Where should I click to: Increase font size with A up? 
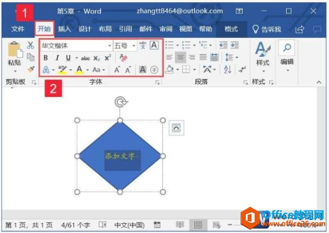pyautogui.click(x=117, y=70)
